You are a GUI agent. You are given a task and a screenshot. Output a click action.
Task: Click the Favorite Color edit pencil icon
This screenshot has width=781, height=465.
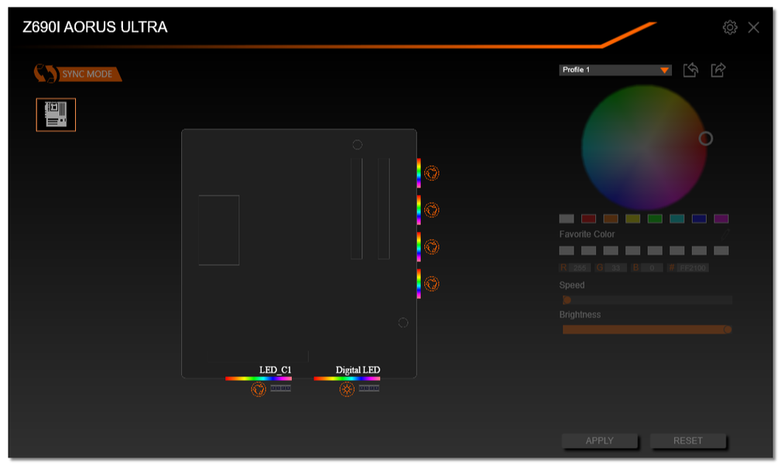(724, 234)
